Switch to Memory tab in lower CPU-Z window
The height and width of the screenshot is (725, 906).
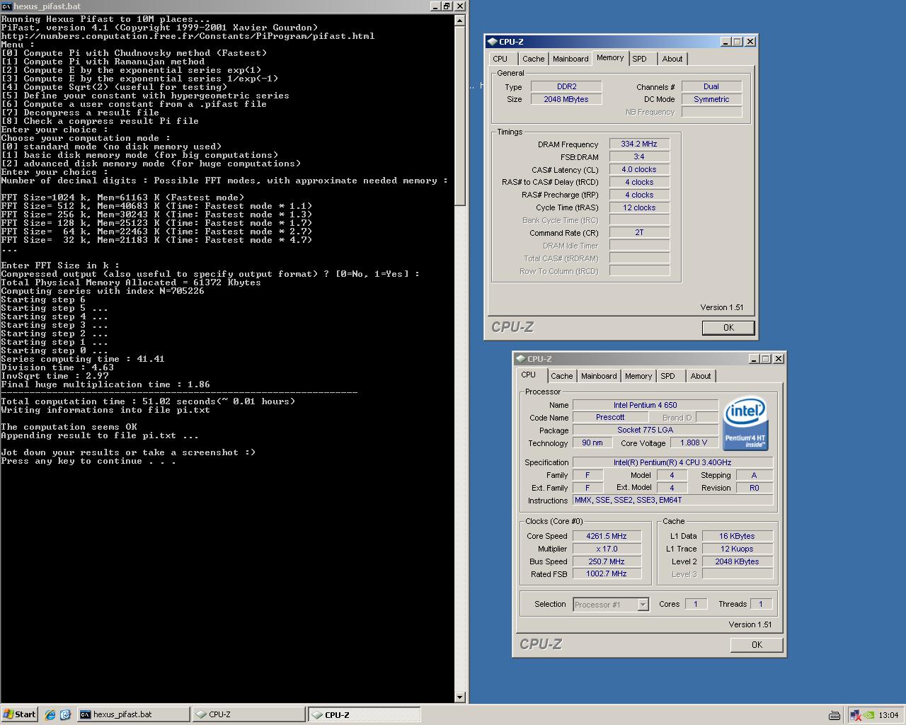point(638,376)
